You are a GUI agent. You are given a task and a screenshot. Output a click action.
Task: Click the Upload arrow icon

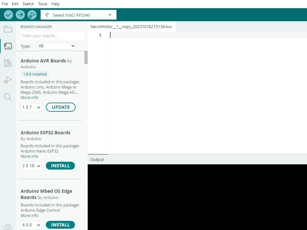tap(20, 15)
